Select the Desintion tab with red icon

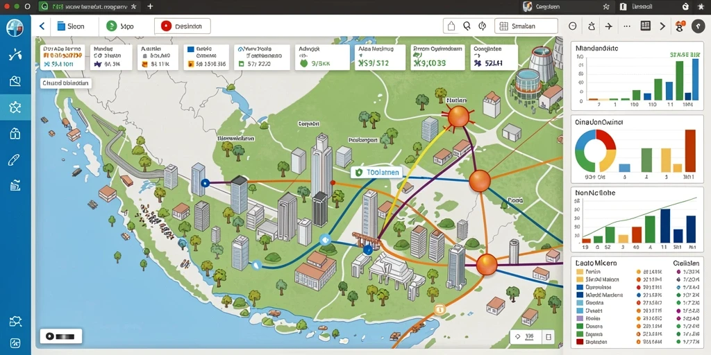coord(183,26)
